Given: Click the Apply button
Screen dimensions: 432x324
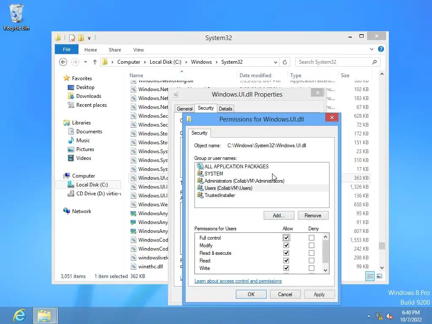Looking at the screenshot, I should tap(319, 294).
